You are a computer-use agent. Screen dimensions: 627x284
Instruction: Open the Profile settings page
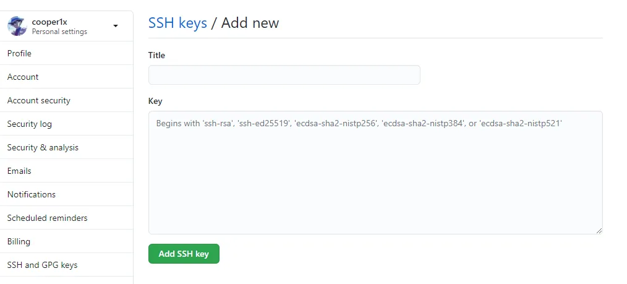pos(19,53)
